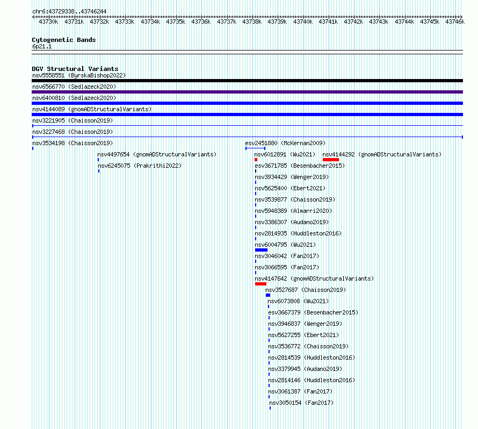Open nsv2814935 (Huddleston2016) label
Image resolution: width=478 pixels, height=429 pixels.
tap(298, 233)
